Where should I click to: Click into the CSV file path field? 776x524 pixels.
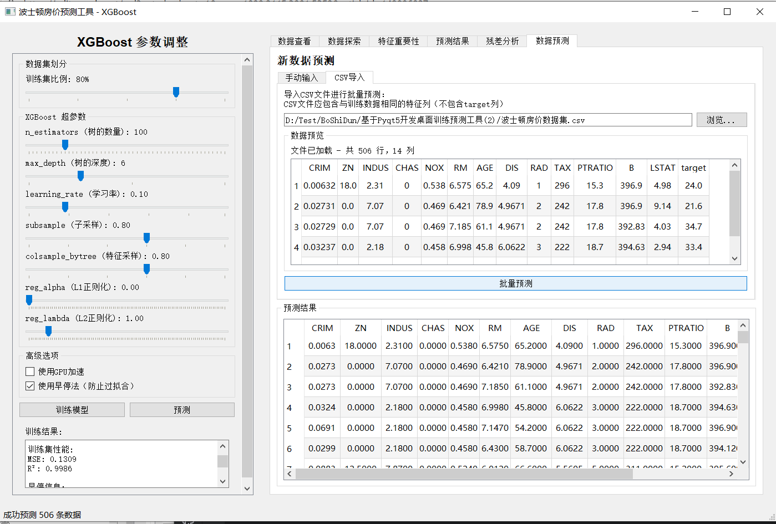[x=488, y=120]
